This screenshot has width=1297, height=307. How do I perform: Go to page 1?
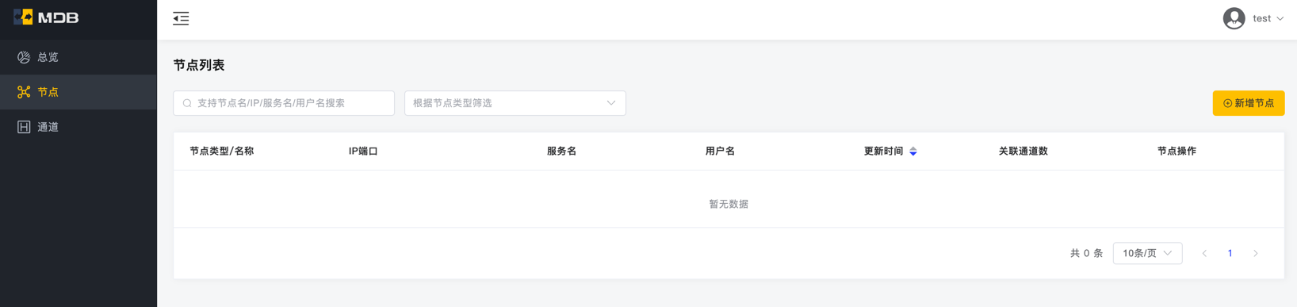(1230, 253)
